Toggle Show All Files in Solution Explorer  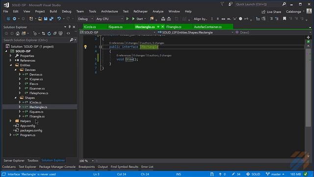pyautogui.click(x=60, y=33)
